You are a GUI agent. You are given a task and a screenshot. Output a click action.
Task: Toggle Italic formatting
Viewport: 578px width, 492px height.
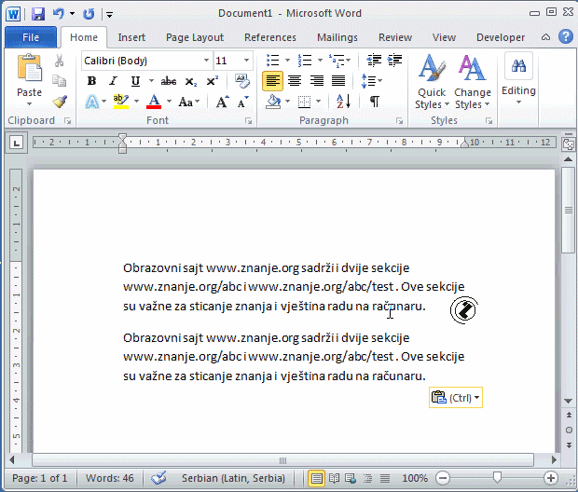(x=113, y=81)
